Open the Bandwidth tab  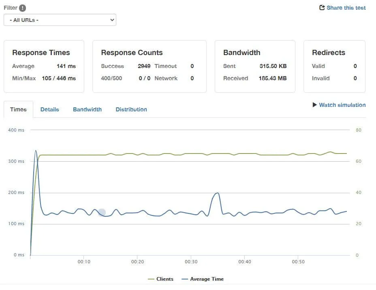tap(87, 109)
